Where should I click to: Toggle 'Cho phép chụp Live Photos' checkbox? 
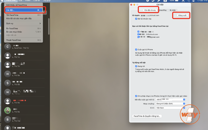tap(136, 96)
